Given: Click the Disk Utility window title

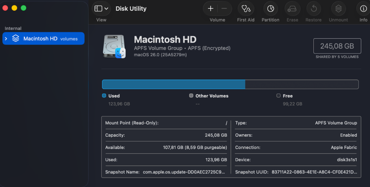Looking at the screenshot, I should click(131, 9).
